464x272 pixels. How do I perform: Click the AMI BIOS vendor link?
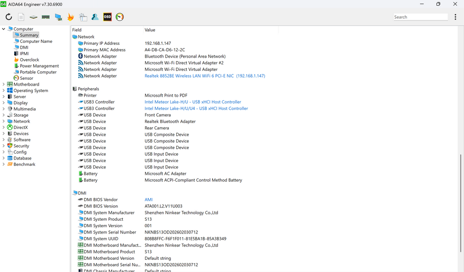[149, 200]
